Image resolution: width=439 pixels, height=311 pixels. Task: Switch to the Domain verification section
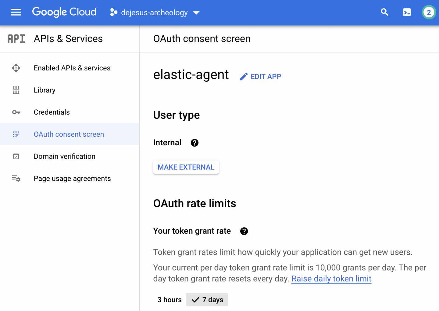click(x=64, y=156)
